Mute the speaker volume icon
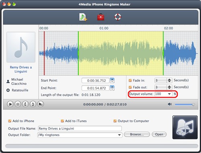Screen dimensions: 201x153 (170, 104)
